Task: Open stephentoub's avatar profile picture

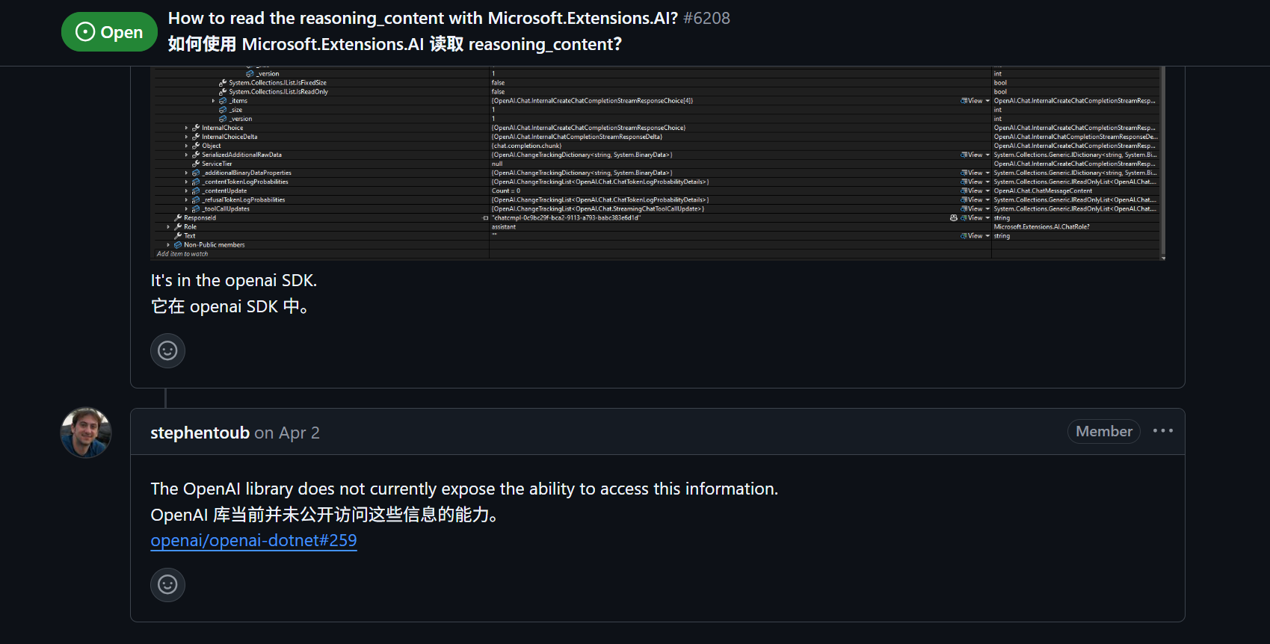Action: (86, 433)
